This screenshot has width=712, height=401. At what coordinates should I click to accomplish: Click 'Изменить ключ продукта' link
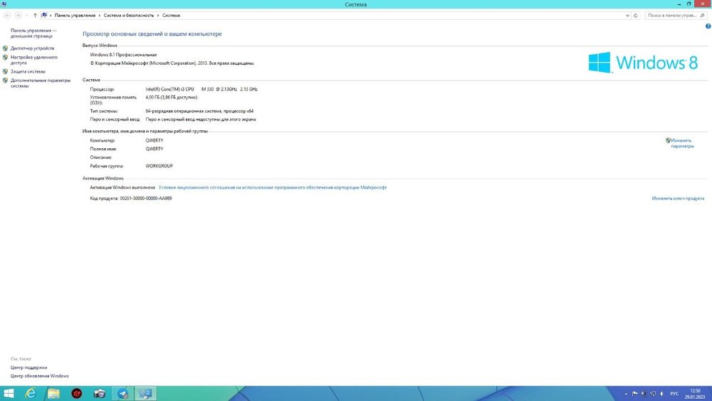point(678,198)
